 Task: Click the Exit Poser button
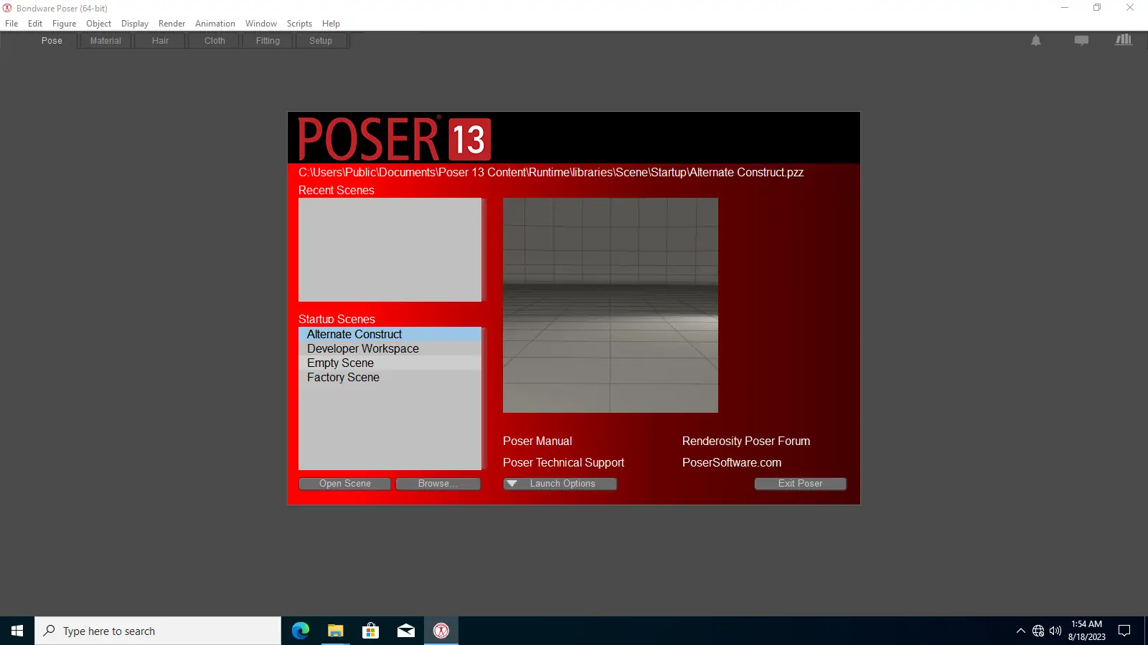(800, 484)
